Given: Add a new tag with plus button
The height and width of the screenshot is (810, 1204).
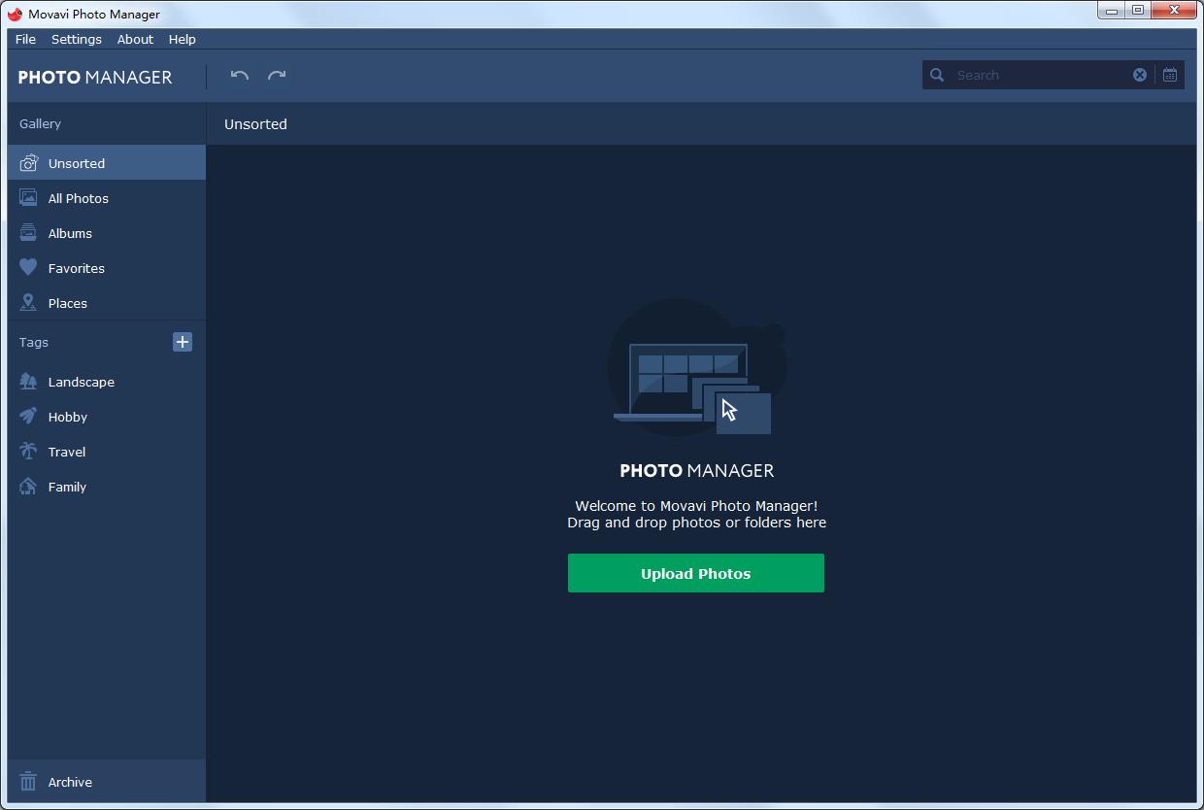Looking at the screenshot, I should click(x=183, y=342).
